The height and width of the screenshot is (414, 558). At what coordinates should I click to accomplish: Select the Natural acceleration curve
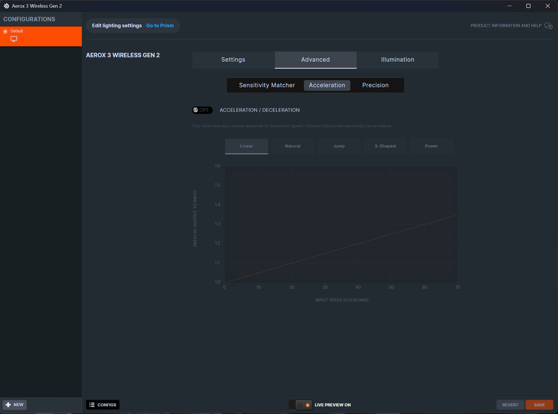[x=293, y=146]
